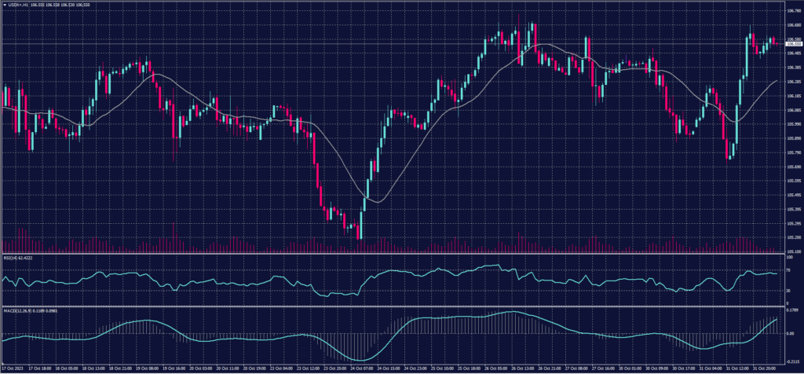Click the lowest candlestick near 24 Oct
The height and width of the screenshot is (374, 804).
(359, 231)
